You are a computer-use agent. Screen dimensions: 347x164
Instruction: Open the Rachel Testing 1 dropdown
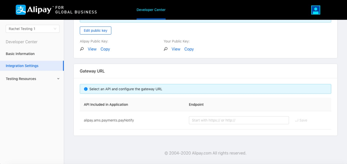(x=32, y=29)
